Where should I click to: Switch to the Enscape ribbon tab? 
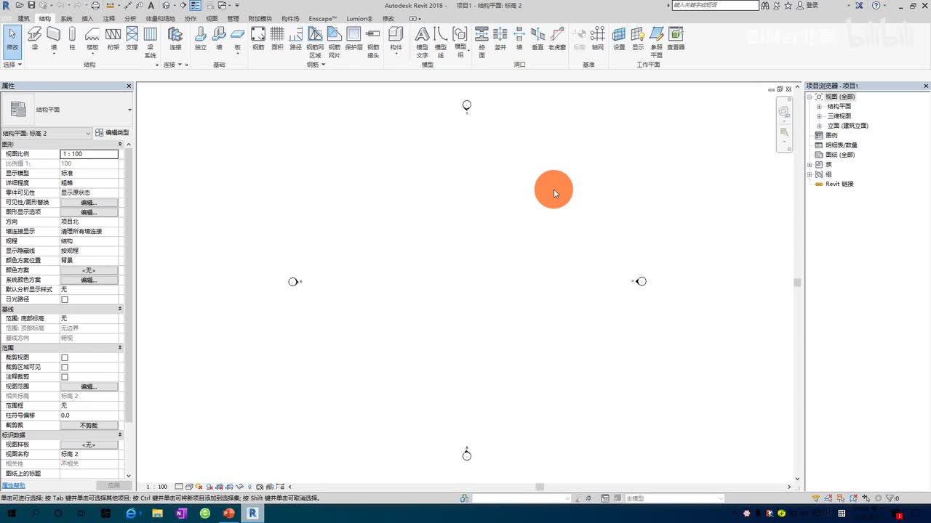(x=323, y=18)
